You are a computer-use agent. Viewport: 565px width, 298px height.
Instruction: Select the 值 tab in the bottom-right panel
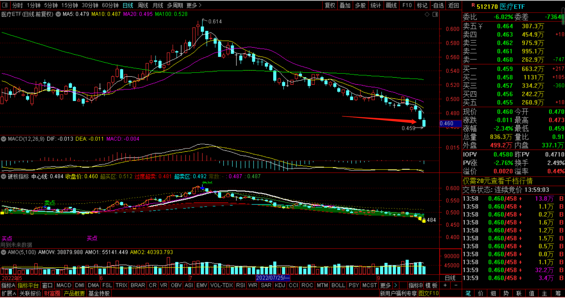pos(532,293)
